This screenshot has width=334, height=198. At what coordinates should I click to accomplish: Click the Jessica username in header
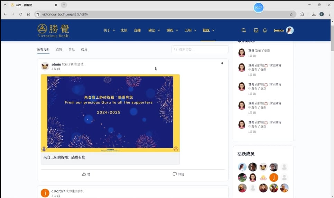[279, 30]
